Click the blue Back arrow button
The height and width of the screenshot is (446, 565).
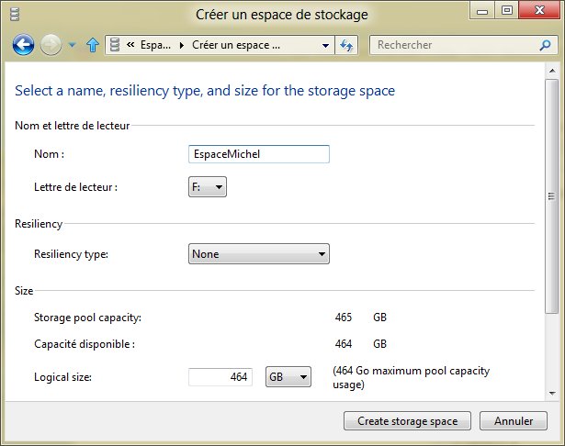pos(24,45)
